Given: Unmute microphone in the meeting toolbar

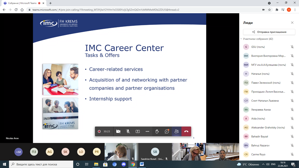Looking at the screenshot, I should click(x=128, y=132).
